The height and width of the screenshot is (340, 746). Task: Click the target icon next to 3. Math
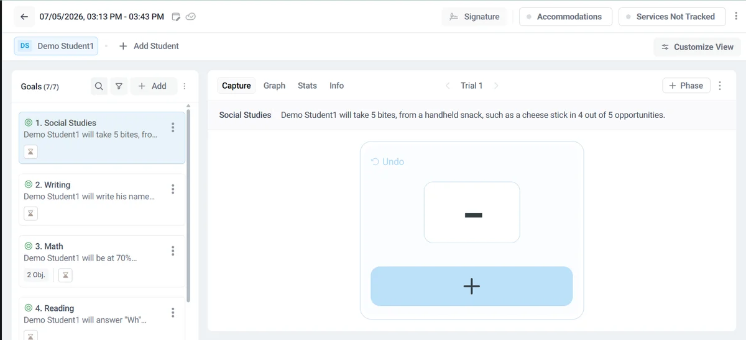pos(28,246)
